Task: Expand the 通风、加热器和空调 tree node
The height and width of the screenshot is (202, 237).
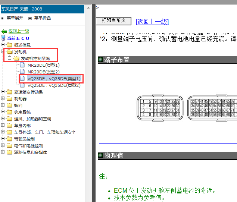Action: [3, 119]
